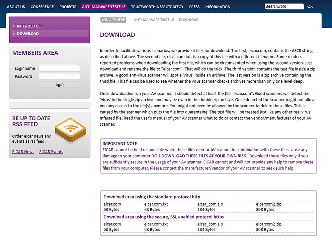
Task: Go to the Projects menu
Action: pos(68,7)
